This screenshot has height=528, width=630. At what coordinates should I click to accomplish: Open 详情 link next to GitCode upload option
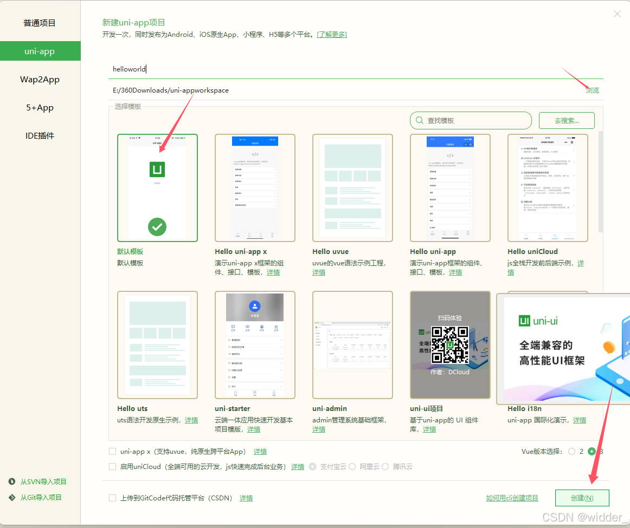click(246, 498)
